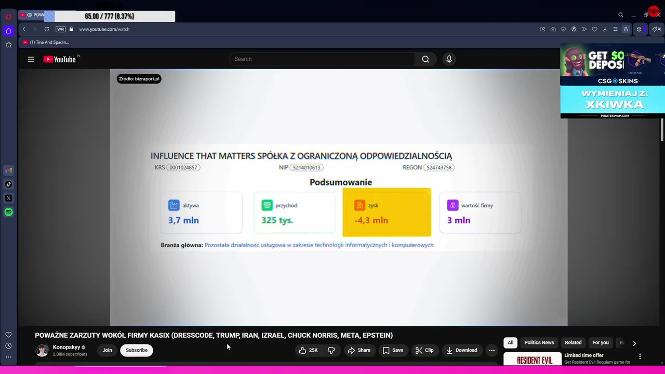The width and height of the screenshot is (665, 374).
Task: Share the video
Action: [x=359, y=350]
